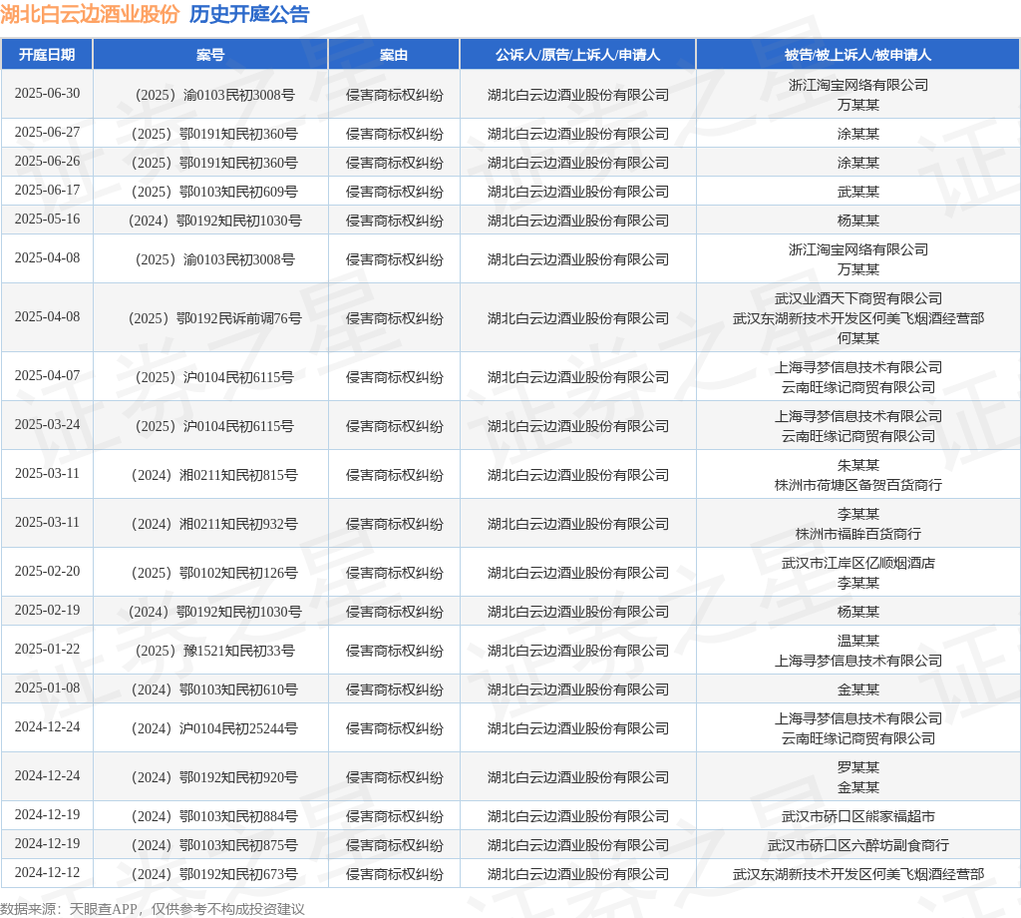The image size is (1021, 918).
Task: Select the date cell 2025-05-16
Action: pos(48,219)
